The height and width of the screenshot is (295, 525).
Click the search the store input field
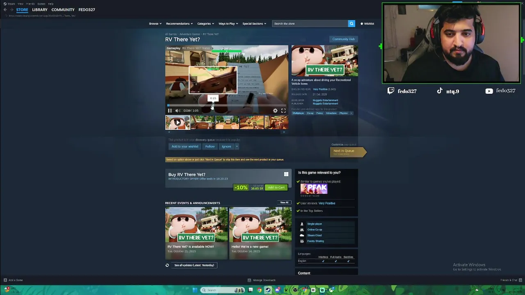click(310, 23)
